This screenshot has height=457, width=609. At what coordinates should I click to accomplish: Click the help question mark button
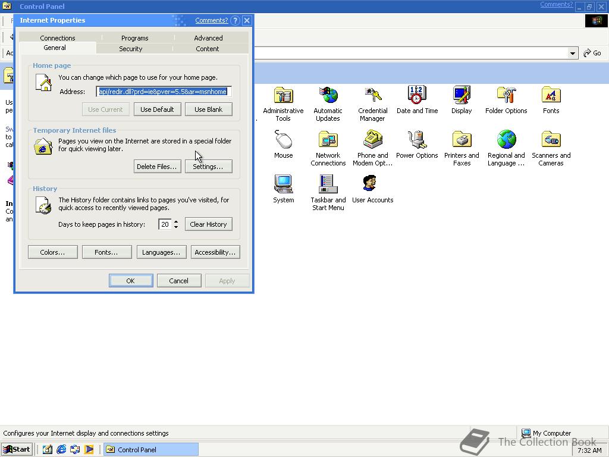coord(235,20)
